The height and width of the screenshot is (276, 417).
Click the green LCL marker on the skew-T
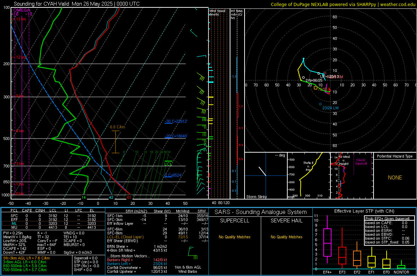[x=168, y=164]
